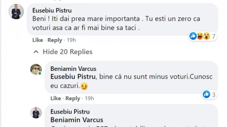Screen dimensions: 227x127
Task: Open Eusebiu Pistru's top comment profile picture
Action: [x=16, y=12]
